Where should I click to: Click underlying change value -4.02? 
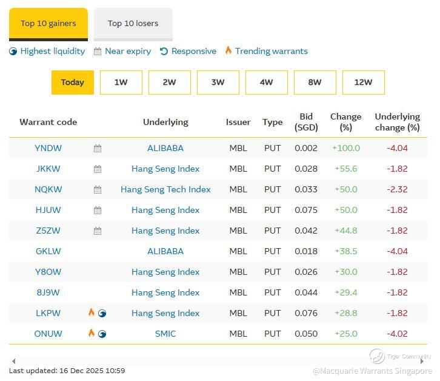[x=398, y=334]
